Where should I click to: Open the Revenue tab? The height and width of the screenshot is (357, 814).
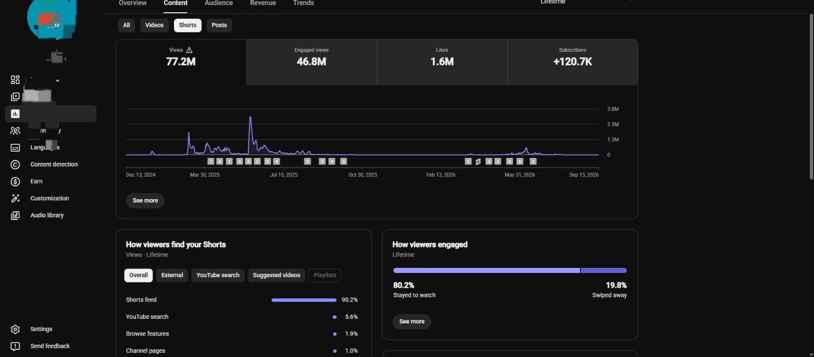(263, 3)
